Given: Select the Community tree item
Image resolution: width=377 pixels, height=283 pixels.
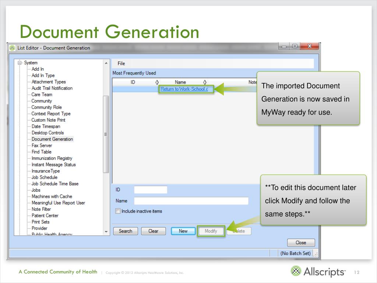Looking at the screenshot, I should pyautogui.click(x=42, y=101).
